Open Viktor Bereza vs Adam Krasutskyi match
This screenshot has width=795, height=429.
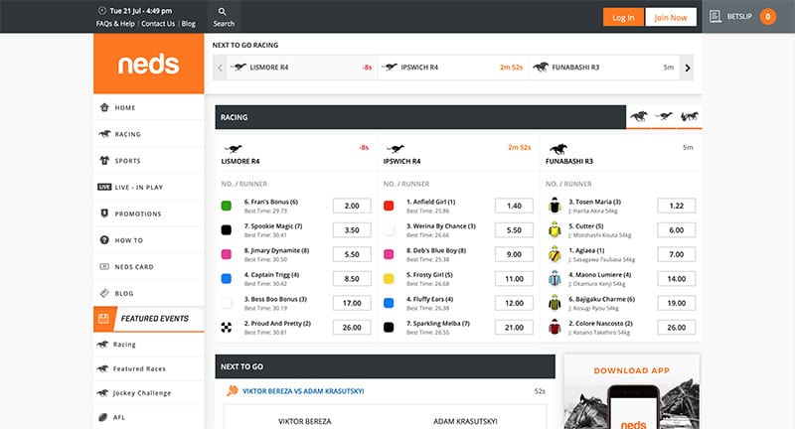click(x=303, y=391)
